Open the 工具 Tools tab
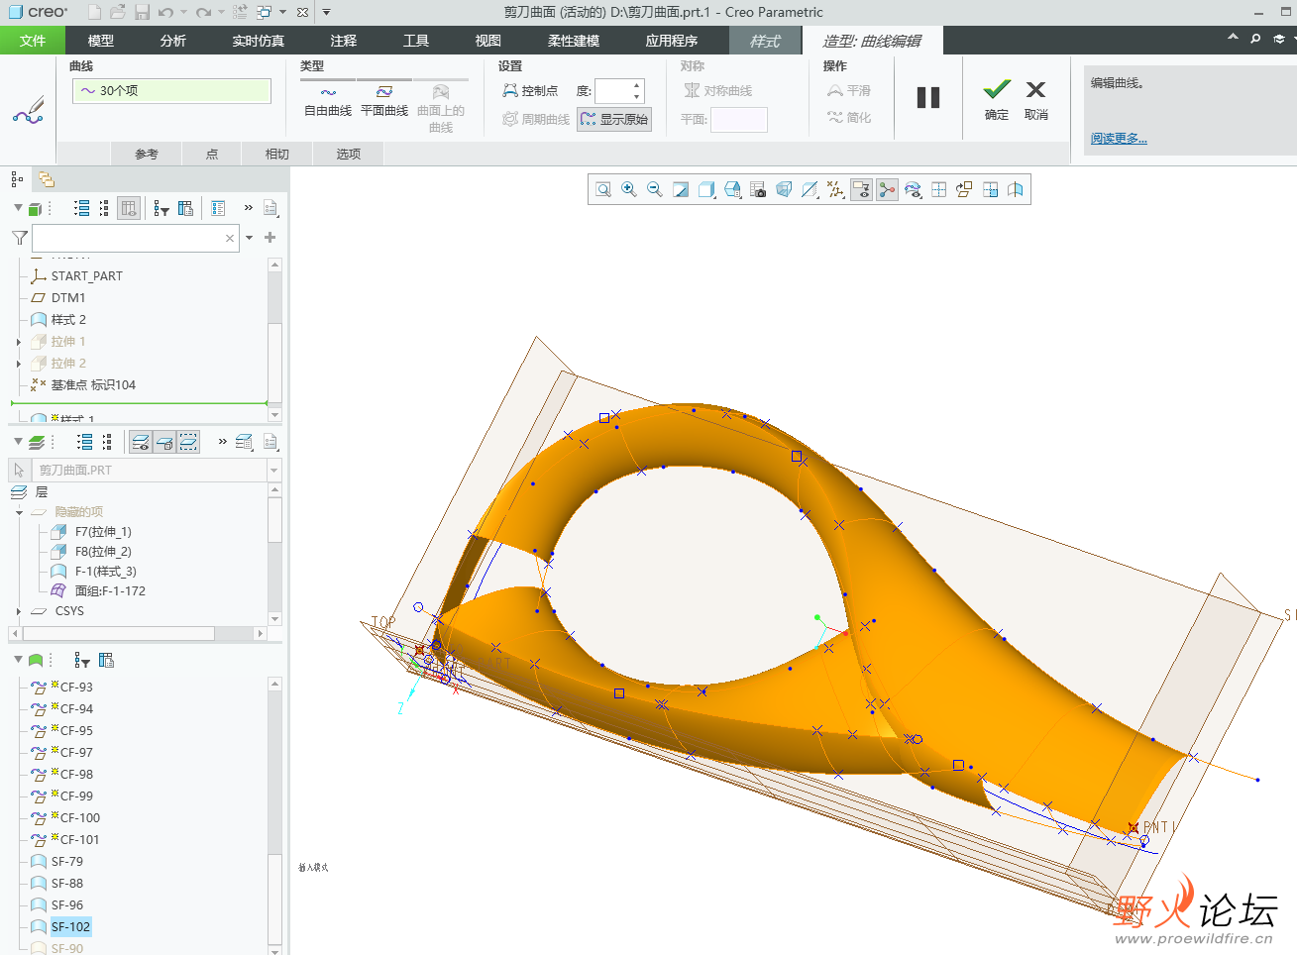1297x955 pixels. pos(416,41)
